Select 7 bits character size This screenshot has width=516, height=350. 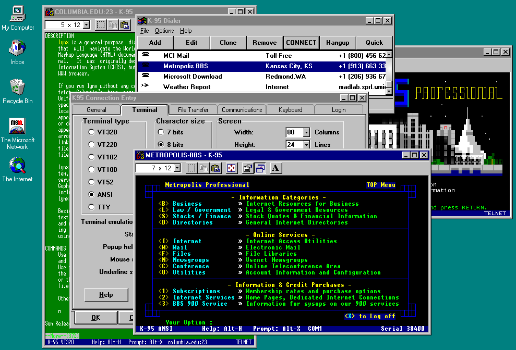(161, 132)
